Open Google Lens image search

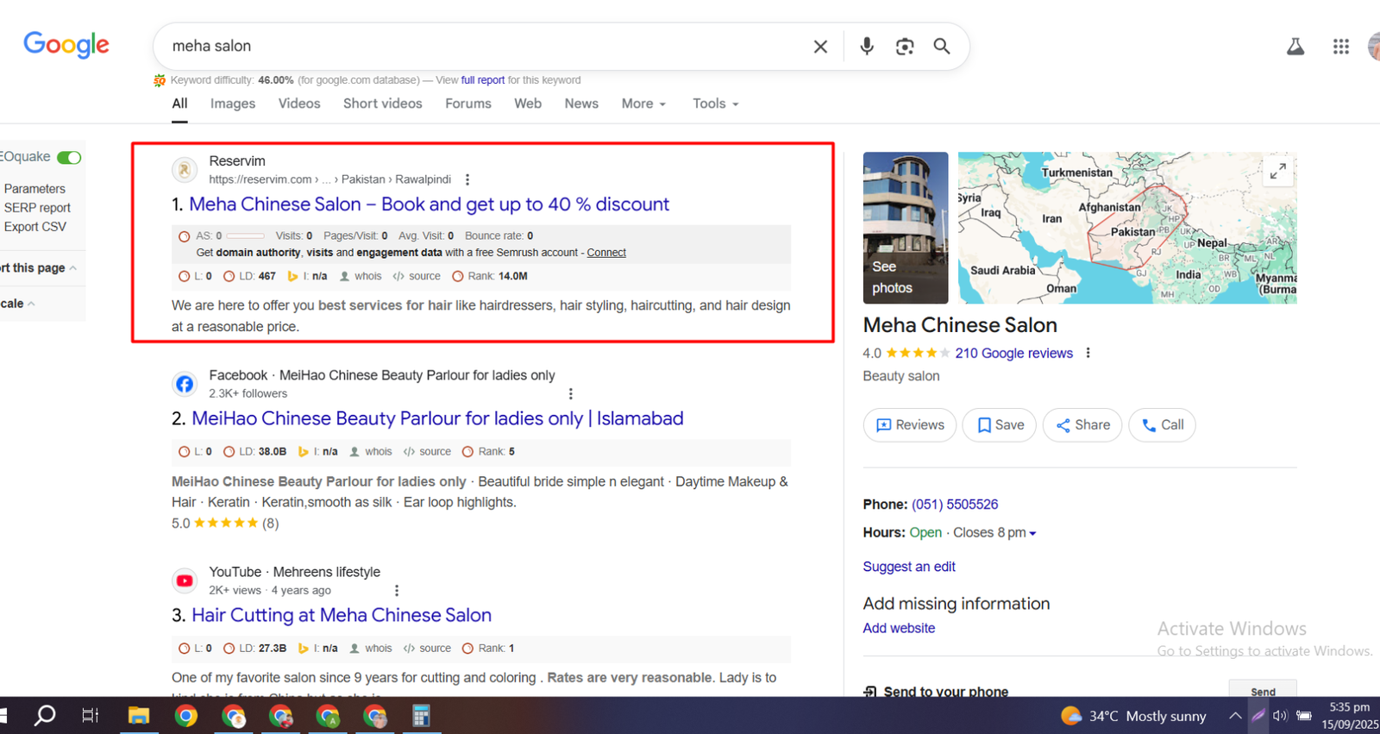pyautogui.click(x=904, y=47)
